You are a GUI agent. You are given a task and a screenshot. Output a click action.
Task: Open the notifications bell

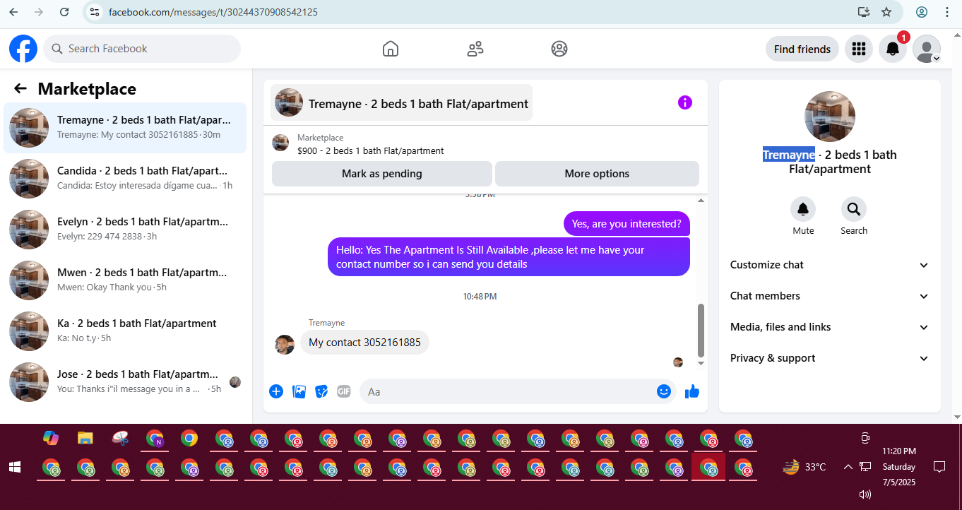(x=893, y=49)
